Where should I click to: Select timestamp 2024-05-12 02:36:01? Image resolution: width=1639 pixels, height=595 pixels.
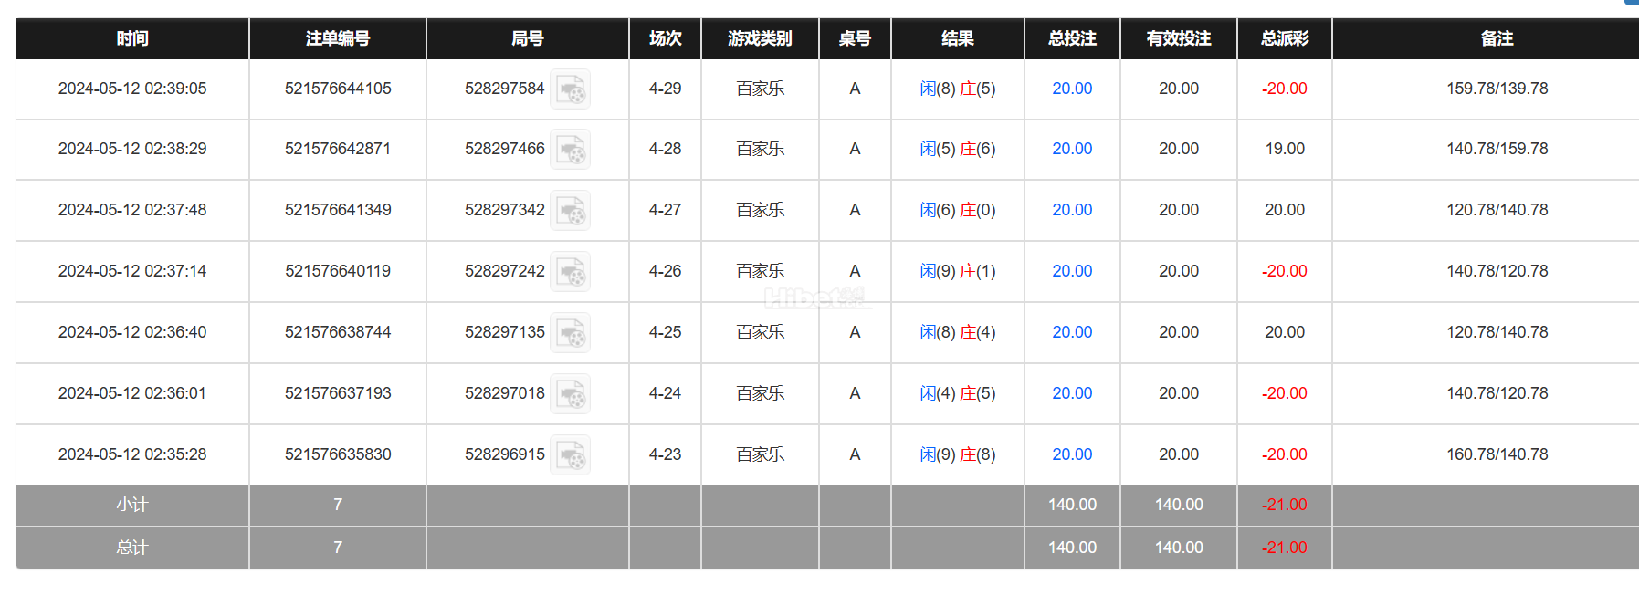132,393
